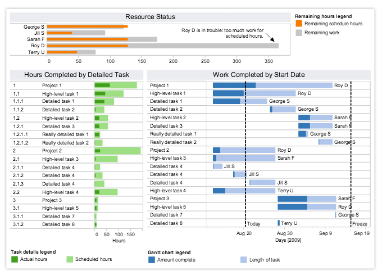Image resolution: width=382 pixels, height=275 pixels.
Task: Click the blue Amount complete legend swatch
Action: click(152, 260)
